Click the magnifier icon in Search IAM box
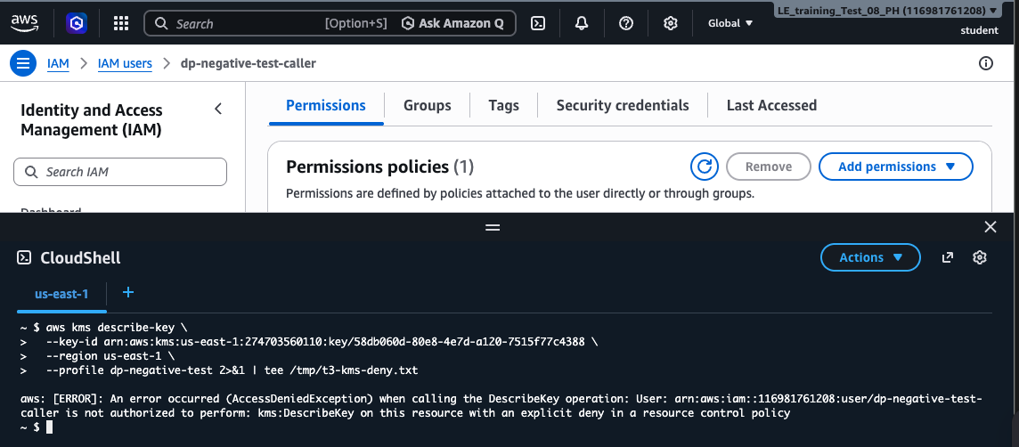Image resolution: width=1019 pixels, height=447 pixels. [31, 172]
